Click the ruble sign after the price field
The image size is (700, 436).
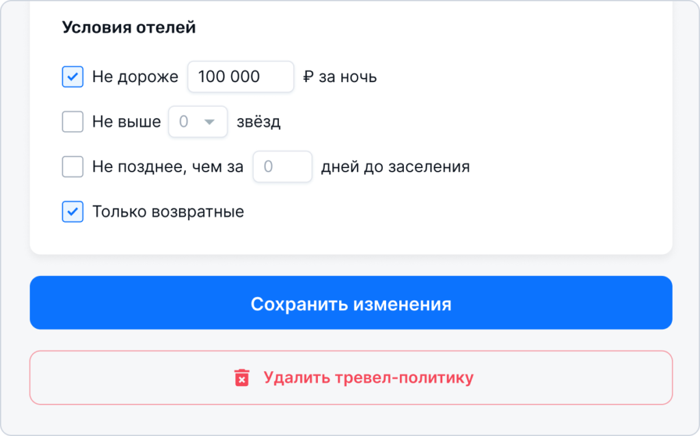(x=308, y=77)
